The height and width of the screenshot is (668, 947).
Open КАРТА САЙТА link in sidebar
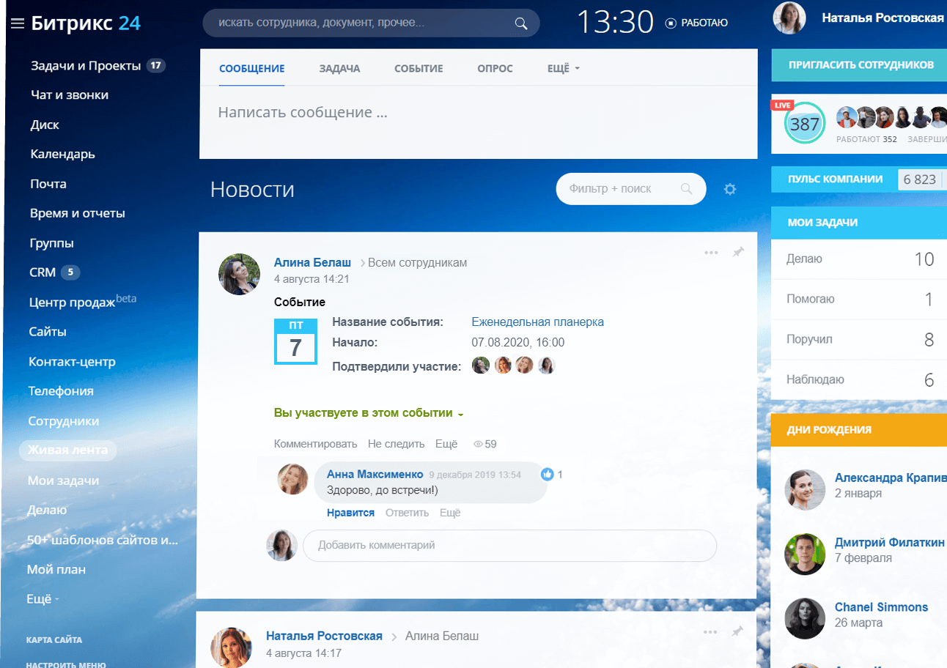tap(54, 640)
